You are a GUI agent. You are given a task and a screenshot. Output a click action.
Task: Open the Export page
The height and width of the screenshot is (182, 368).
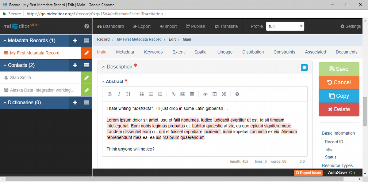(x=142, y=26)
